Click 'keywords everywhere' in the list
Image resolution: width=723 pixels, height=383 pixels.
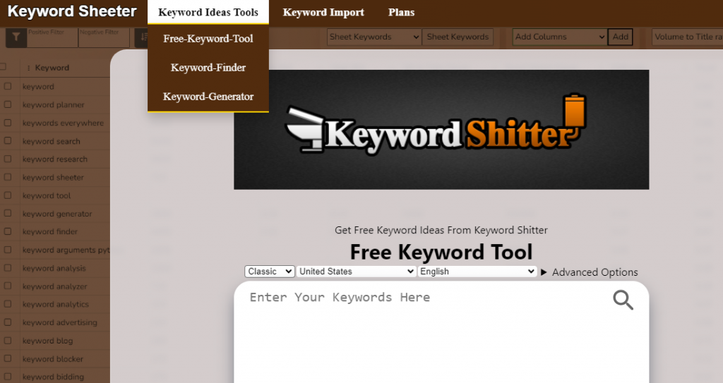coord(63,123)
